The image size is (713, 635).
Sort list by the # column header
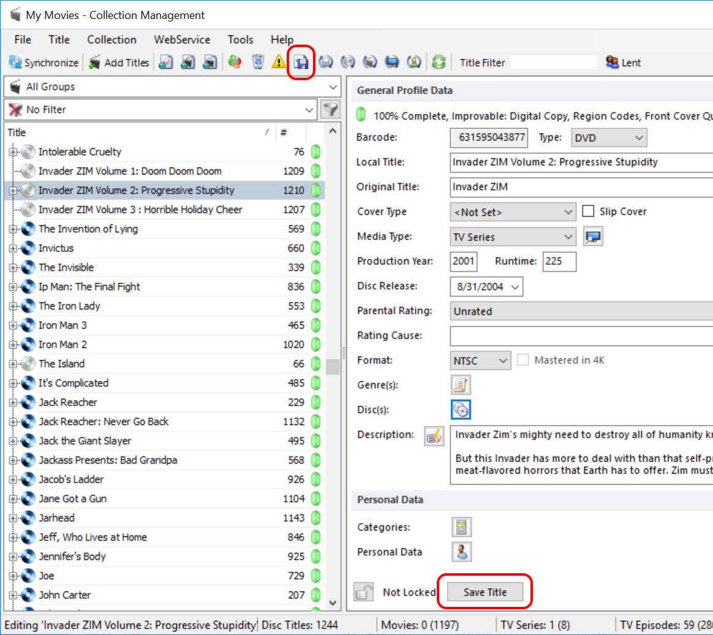291,133
